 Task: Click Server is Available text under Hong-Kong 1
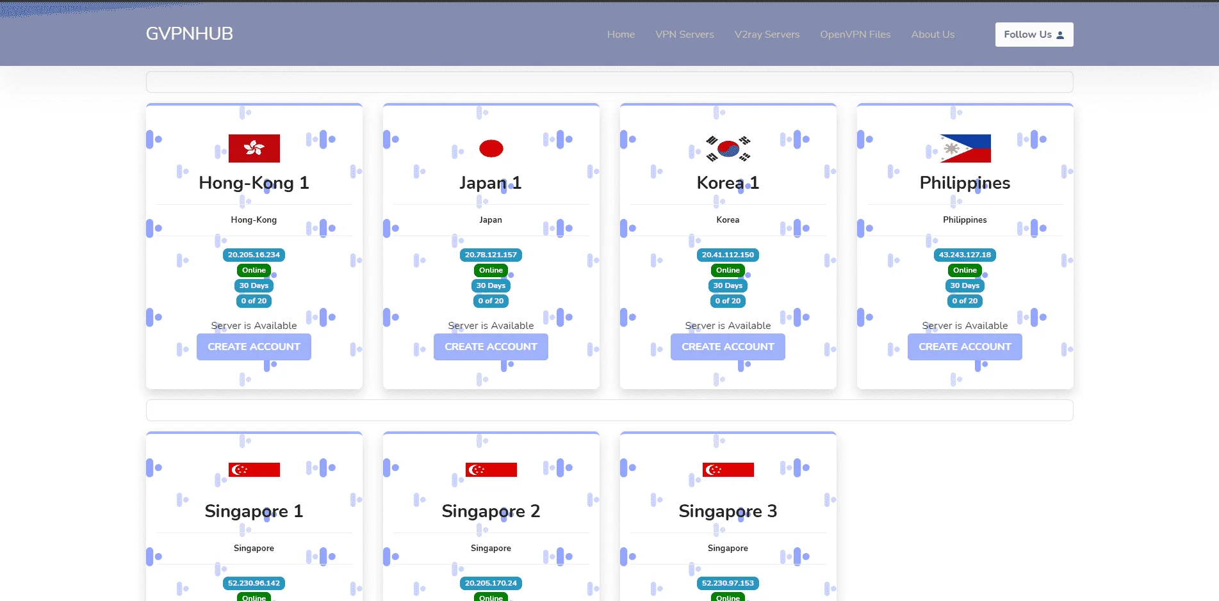coord(254,326)
